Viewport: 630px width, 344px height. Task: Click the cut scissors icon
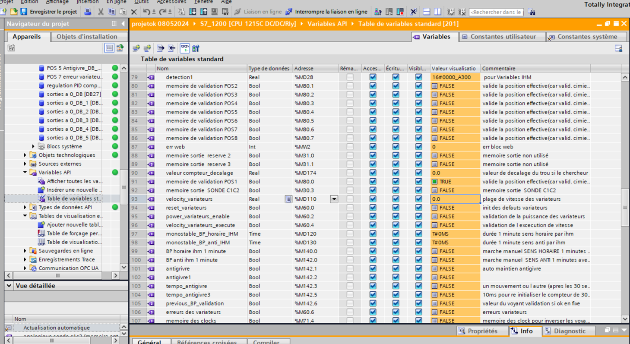point(101,12)
